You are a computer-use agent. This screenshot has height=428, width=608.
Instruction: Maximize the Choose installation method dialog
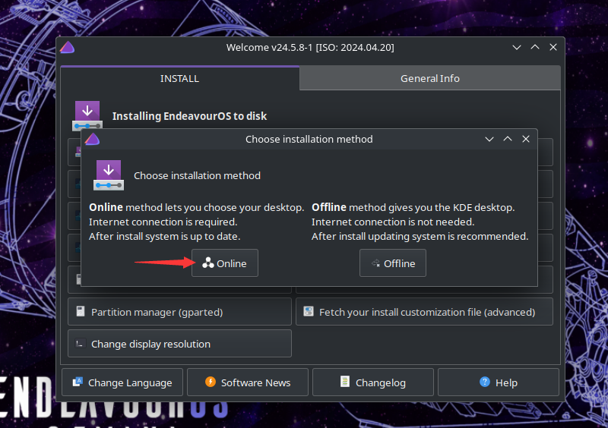508,139
